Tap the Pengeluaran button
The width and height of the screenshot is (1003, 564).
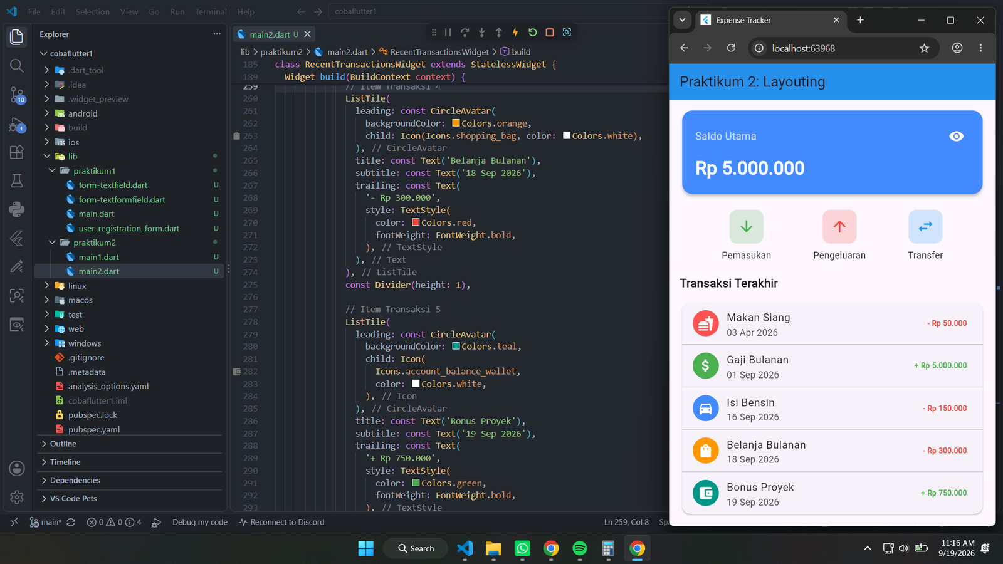coord(839,235)
